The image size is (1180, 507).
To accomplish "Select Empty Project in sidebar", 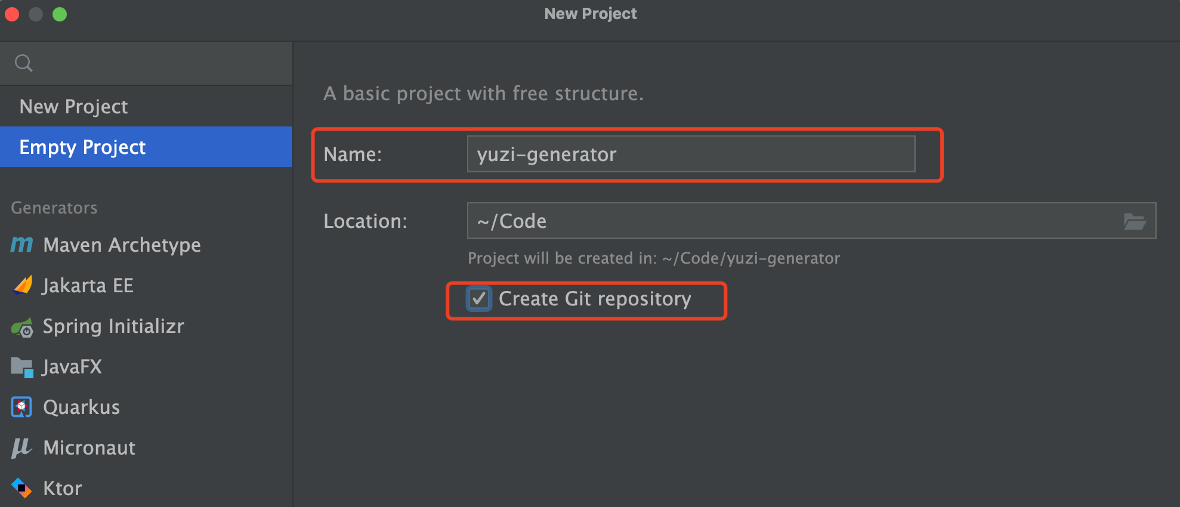I will point(82,147).
